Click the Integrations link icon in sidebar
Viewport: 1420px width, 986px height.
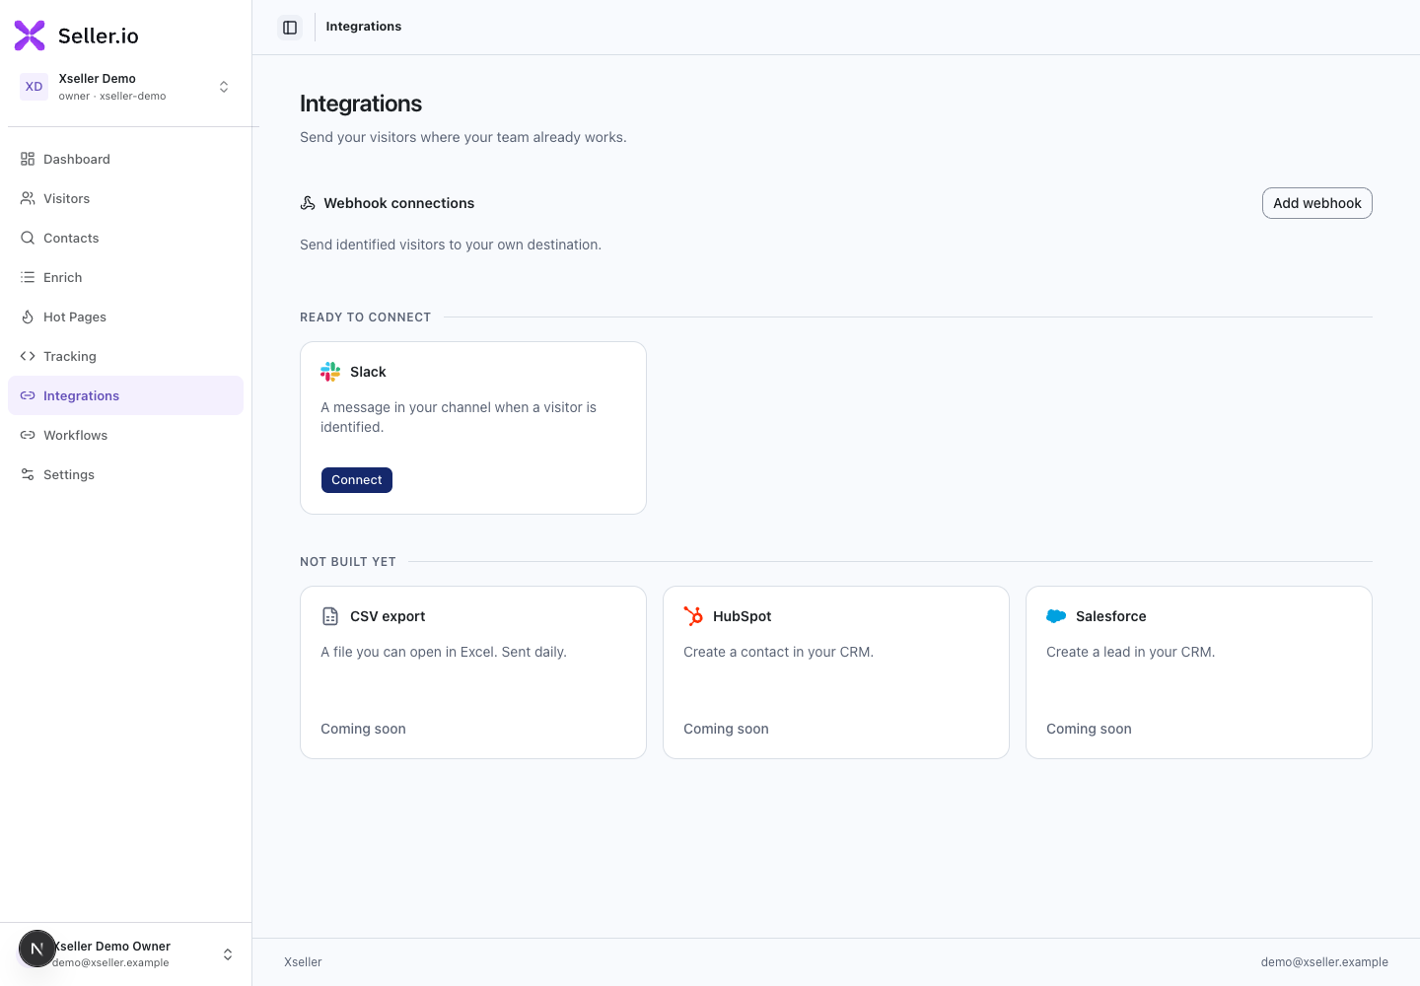click(x=28, y=395)
